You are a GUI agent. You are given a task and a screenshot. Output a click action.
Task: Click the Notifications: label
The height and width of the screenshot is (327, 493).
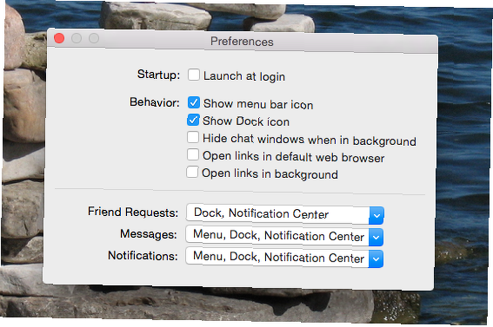coord(143,256)
